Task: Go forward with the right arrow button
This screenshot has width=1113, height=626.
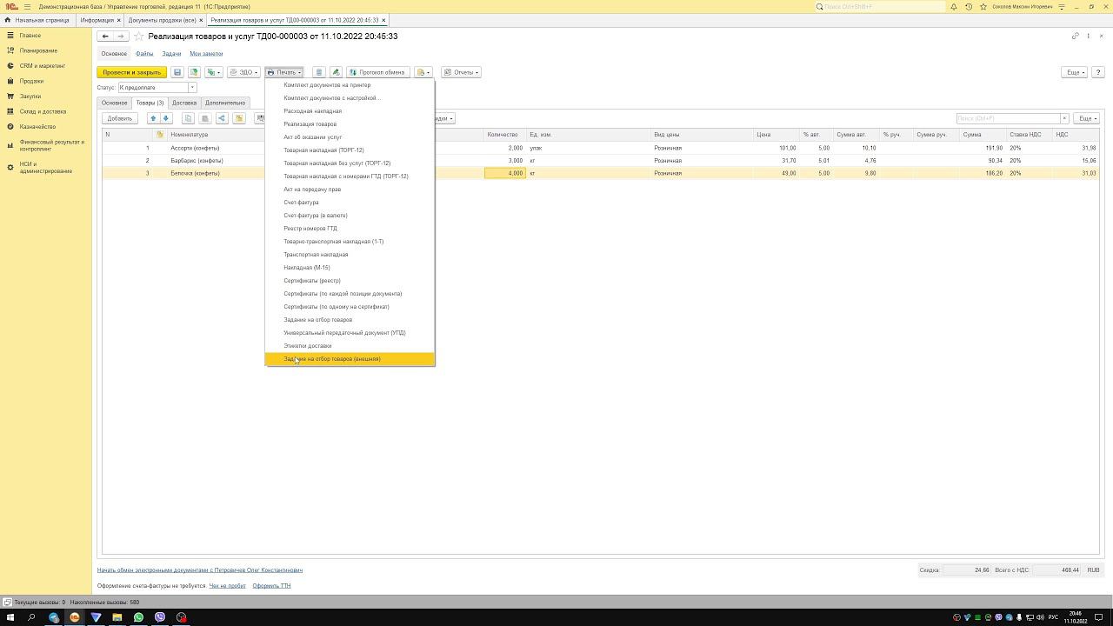Action: [x=121, y=37]
